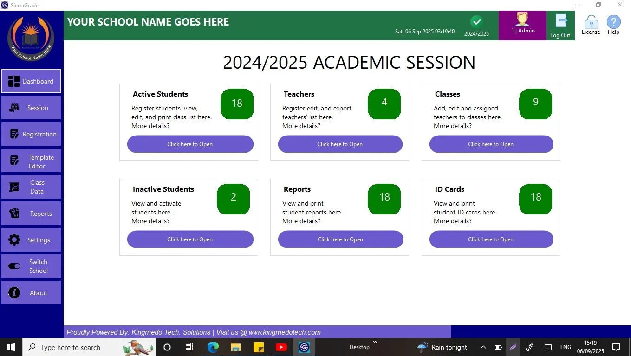The height and width of the screenshot is (356, 631).
Task: Open Template Editor from sidebar
Action: click(31, 161)
